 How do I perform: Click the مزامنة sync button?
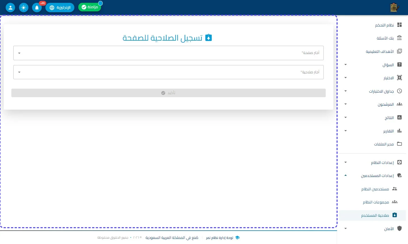[90, 7]
